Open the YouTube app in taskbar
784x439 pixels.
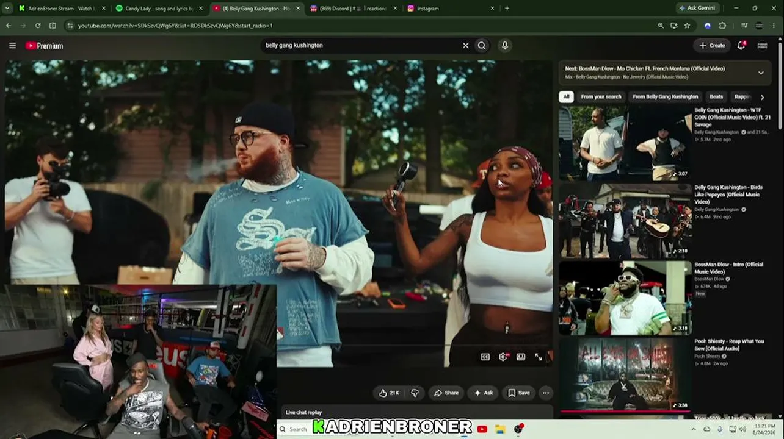point(482,429)
